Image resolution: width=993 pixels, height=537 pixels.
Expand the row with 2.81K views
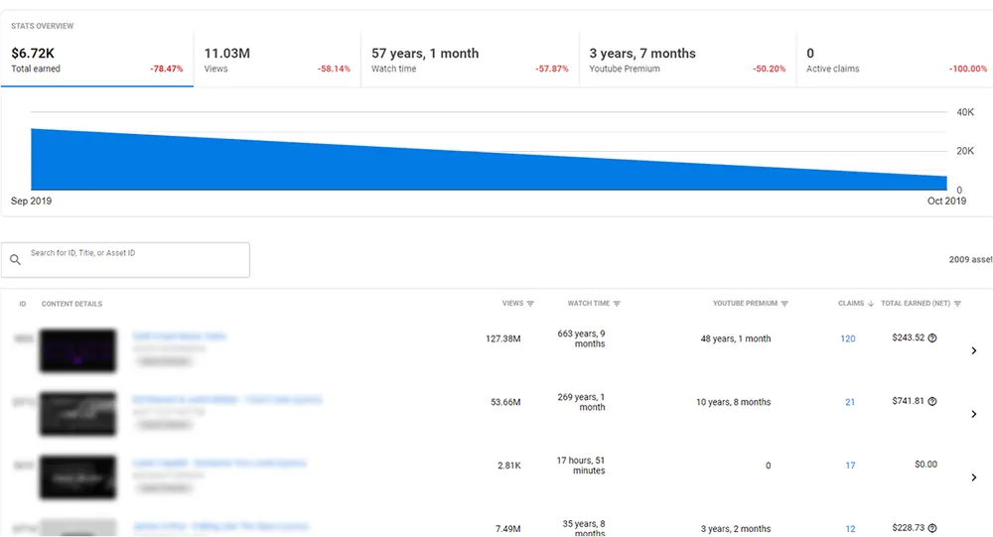tap(974, 477)
